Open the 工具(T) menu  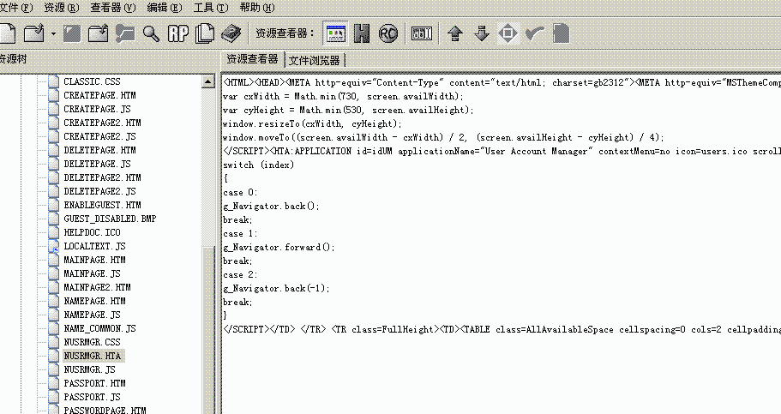pos(210,8)
